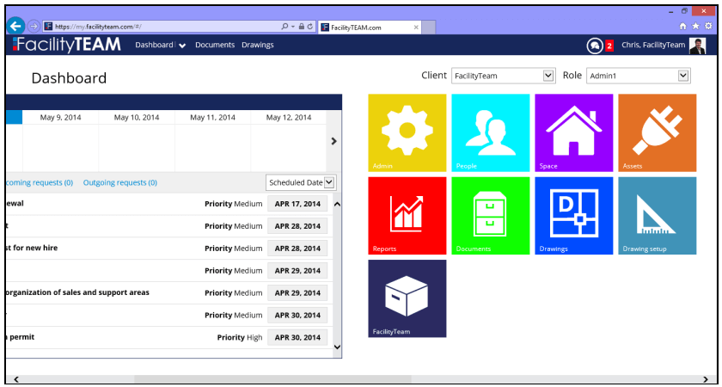This screenshot has width=722, height=387.
Task: Open the Drawings blueprint tile
Action: coord(574,216)
